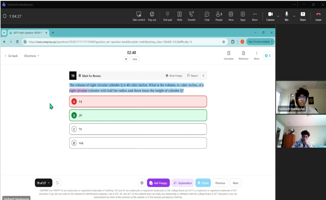Expand mic options arrow
The image size is (326, 200).
click(x=294, y=16)
